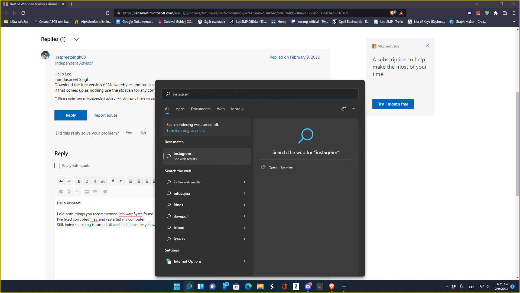Check the Reply with quote checkbox
Image resolution: width=520 pixels, height=293 pixels.
57,165
